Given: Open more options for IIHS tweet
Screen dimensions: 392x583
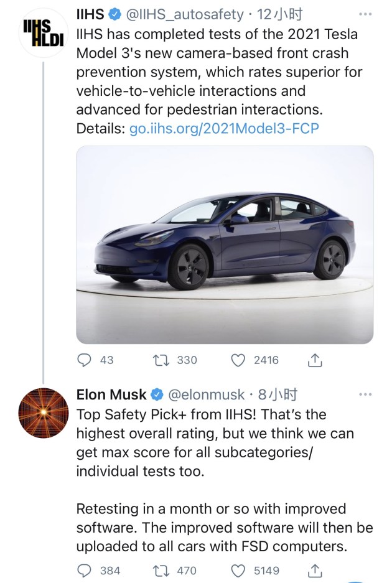Looking at the screenshot, I should click(x=366, y=14).
